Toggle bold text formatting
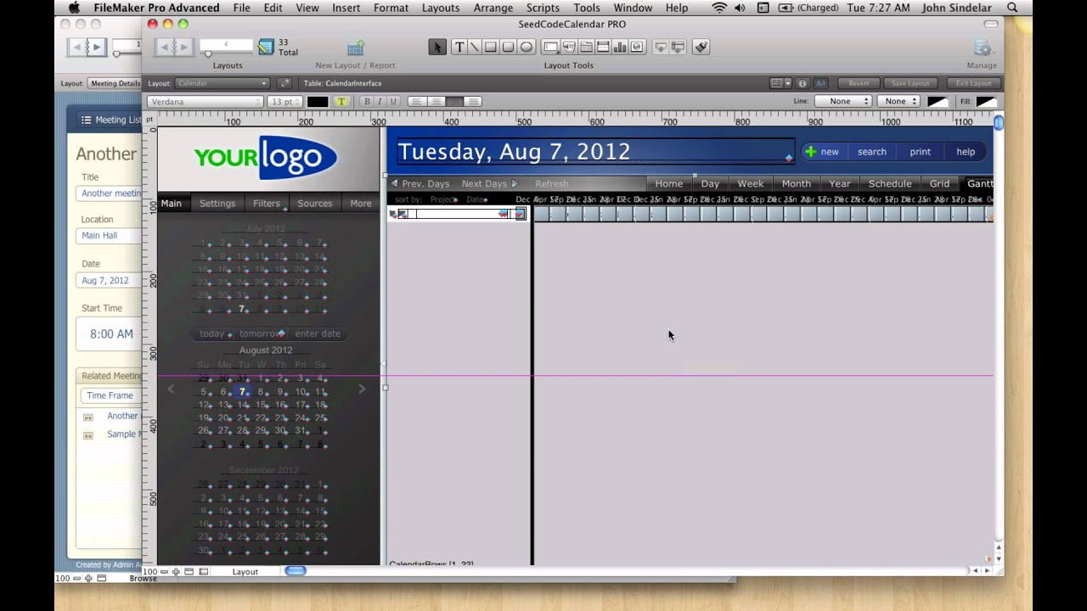The height and width of the screenshot is (611, 1087). pos(367,102)
